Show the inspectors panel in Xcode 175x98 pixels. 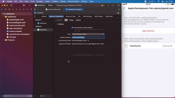pyautogui.click(x=118, y=5)
